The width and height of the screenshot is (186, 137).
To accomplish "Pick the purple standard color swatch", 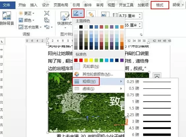I will (x=122, y=60).
